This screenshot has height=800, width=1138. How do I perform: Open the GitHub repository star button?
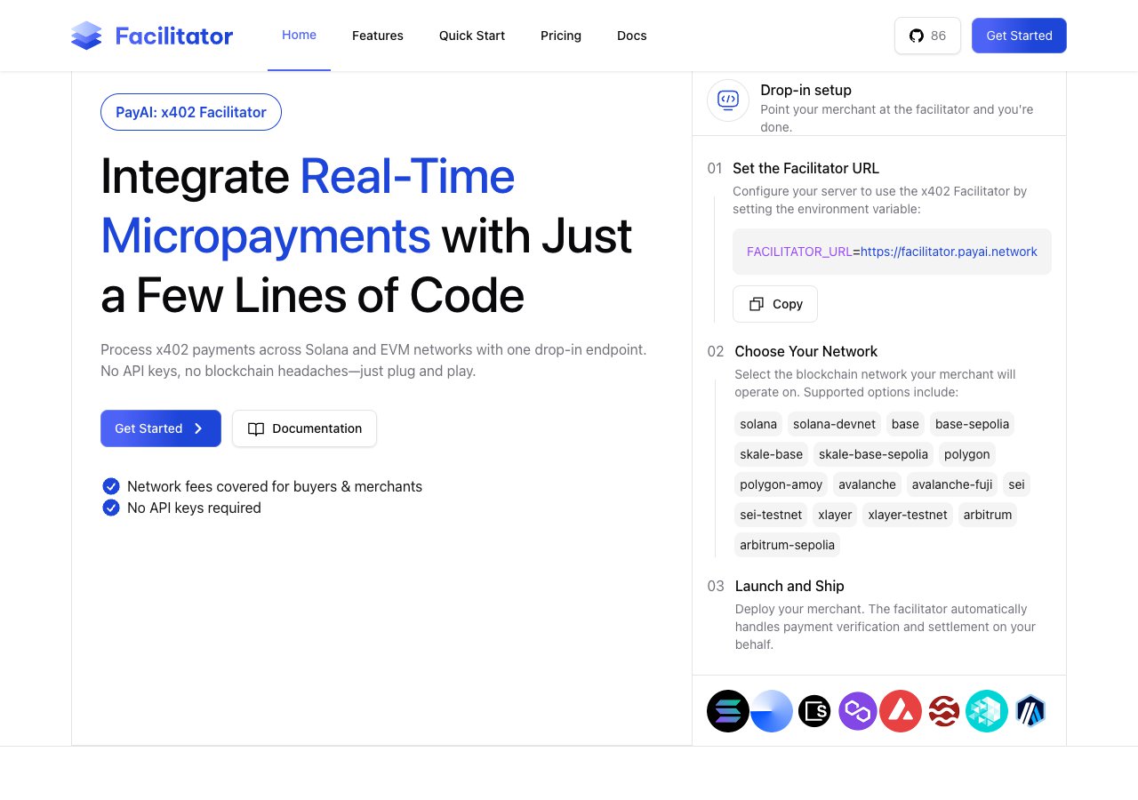(x=927, y=36)
